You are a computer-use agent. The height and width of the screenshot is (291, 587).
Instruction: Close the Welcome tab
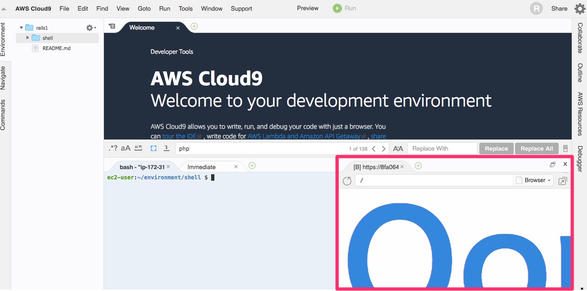click(178, 28)
